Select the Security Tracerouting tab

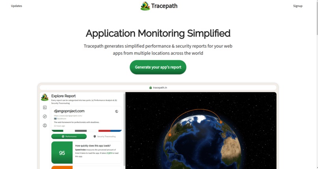pos(105,137)
